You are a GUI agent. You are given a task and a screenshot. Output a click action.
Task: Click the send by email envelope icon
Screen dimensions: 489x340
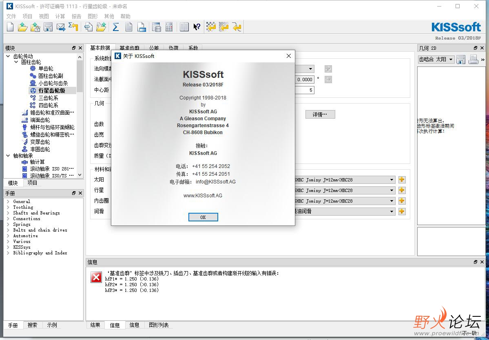tap(61, 27)
